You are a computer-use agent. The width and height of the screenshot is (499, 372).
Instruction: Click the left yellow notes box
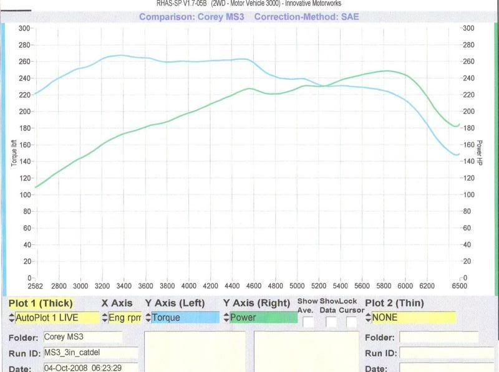[196, 352]
